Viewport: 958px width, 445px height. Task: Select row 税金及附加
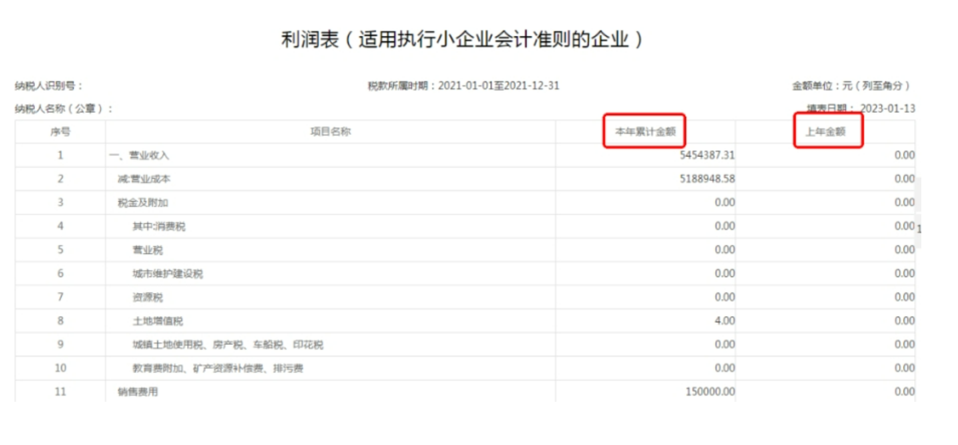[465, 202]
